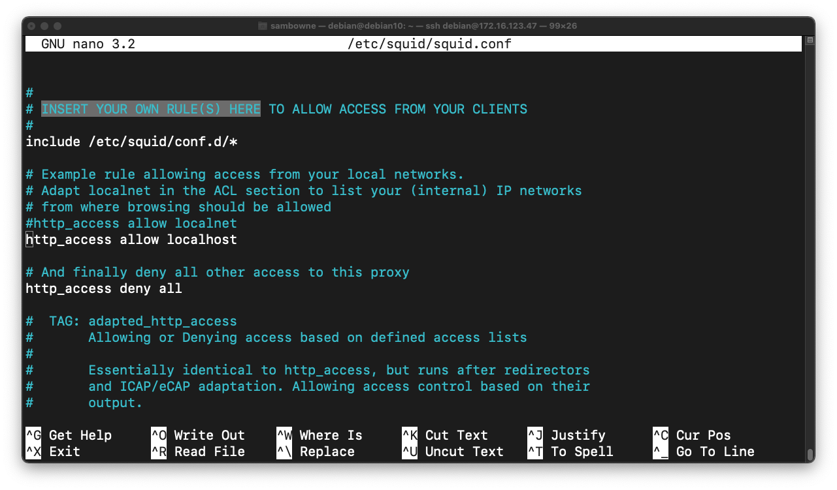Click the "TAG: adapted_http_access" comment line
Viewport: 837px width, 490px height.
(131, 321)
